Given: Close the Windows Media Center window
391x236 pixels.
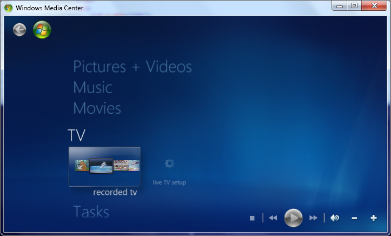Looking at the screenshot, I should tap(374, 6).
